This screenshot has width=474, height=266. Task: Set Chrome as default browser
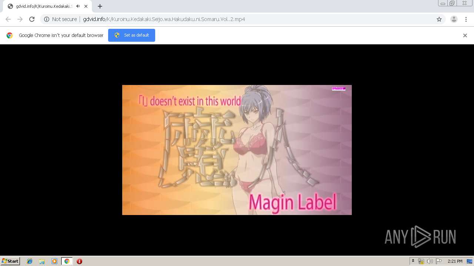click(131, 35)
